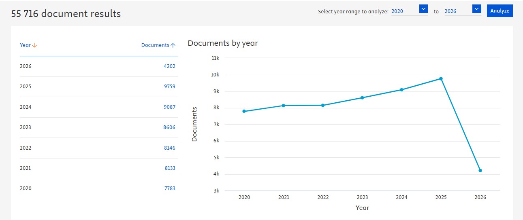The width and height of the screenshot is (523, 220).
Task: Sort table by Documents column header
Action: [x=158, y=45]
